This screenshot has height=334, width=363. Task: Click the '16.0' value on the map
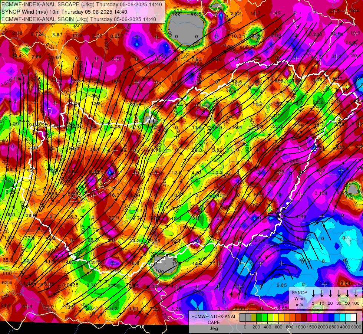(114, 195)
